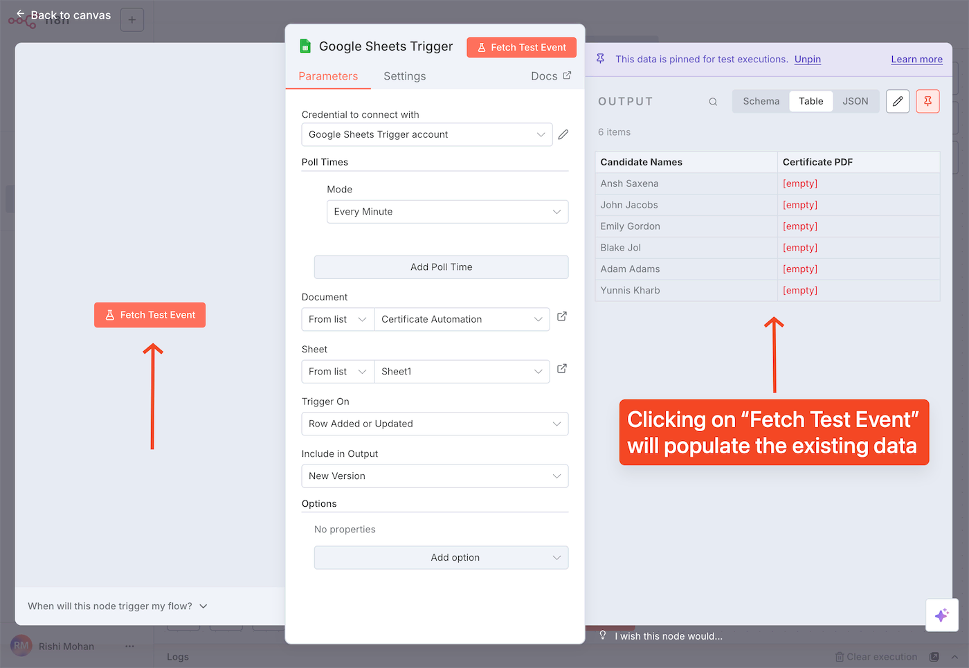Click the empty PDF cell for Ansh Saxena

click(x=858, y=183)
